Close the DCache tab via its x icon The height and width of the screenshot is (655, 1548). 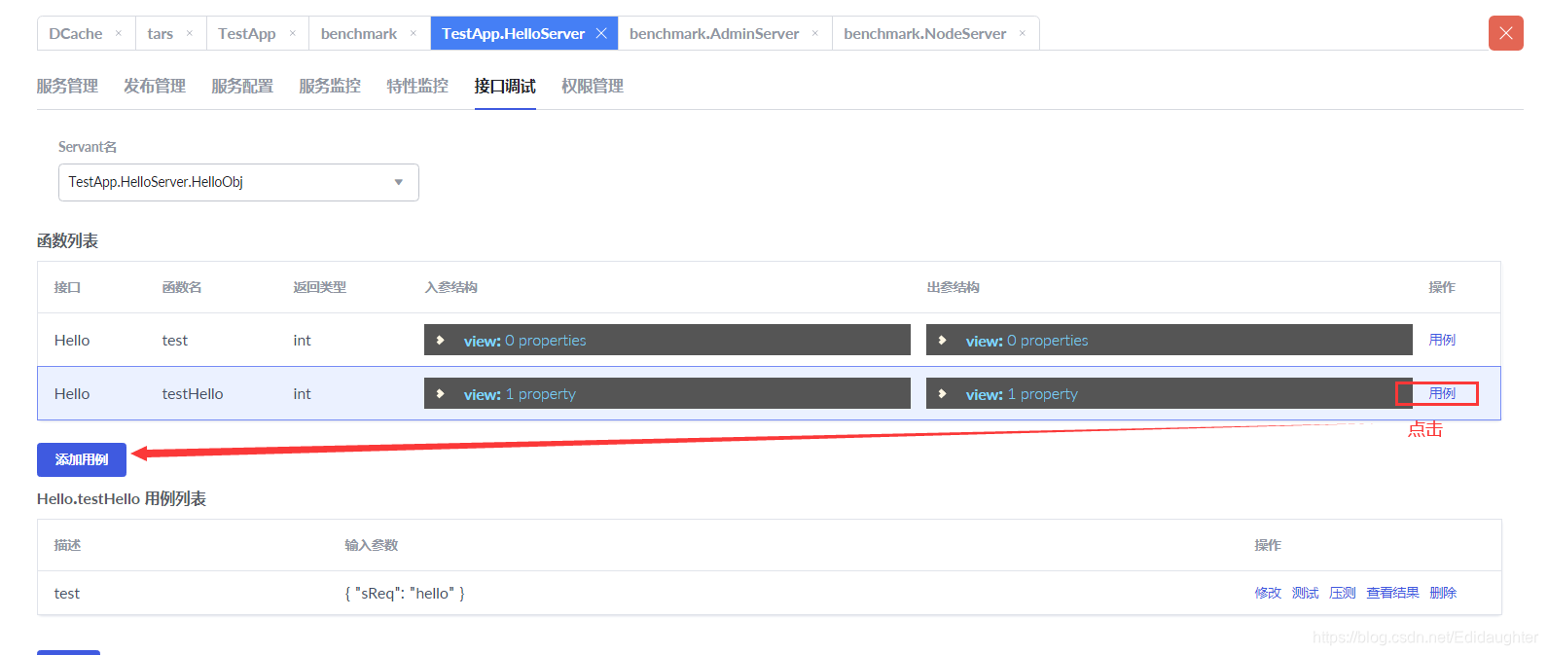coord(119,33)
